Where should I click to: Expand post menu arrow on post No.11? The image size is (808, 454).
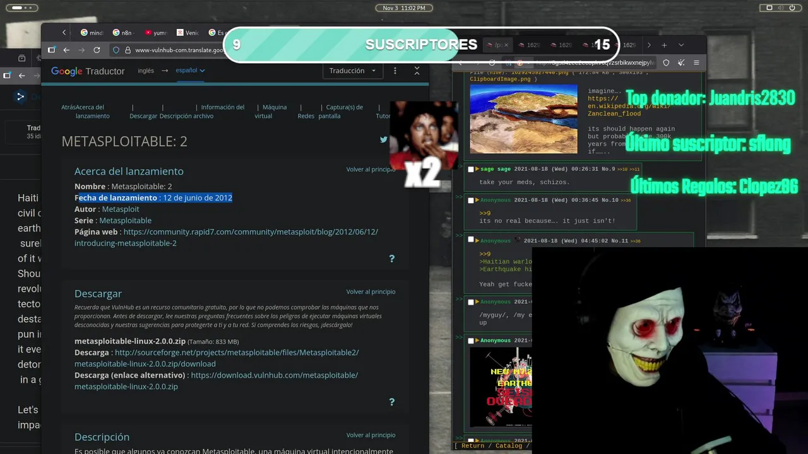[477, 240]
